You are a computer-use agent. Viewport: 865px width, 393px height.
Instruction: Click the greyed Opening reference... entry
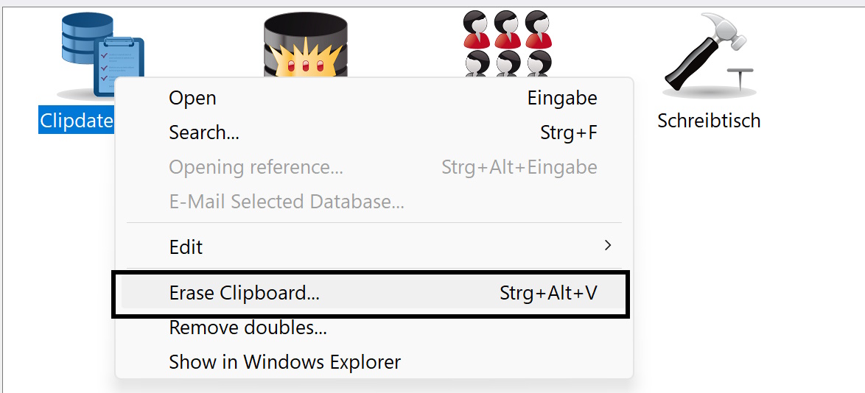[256, 168]
